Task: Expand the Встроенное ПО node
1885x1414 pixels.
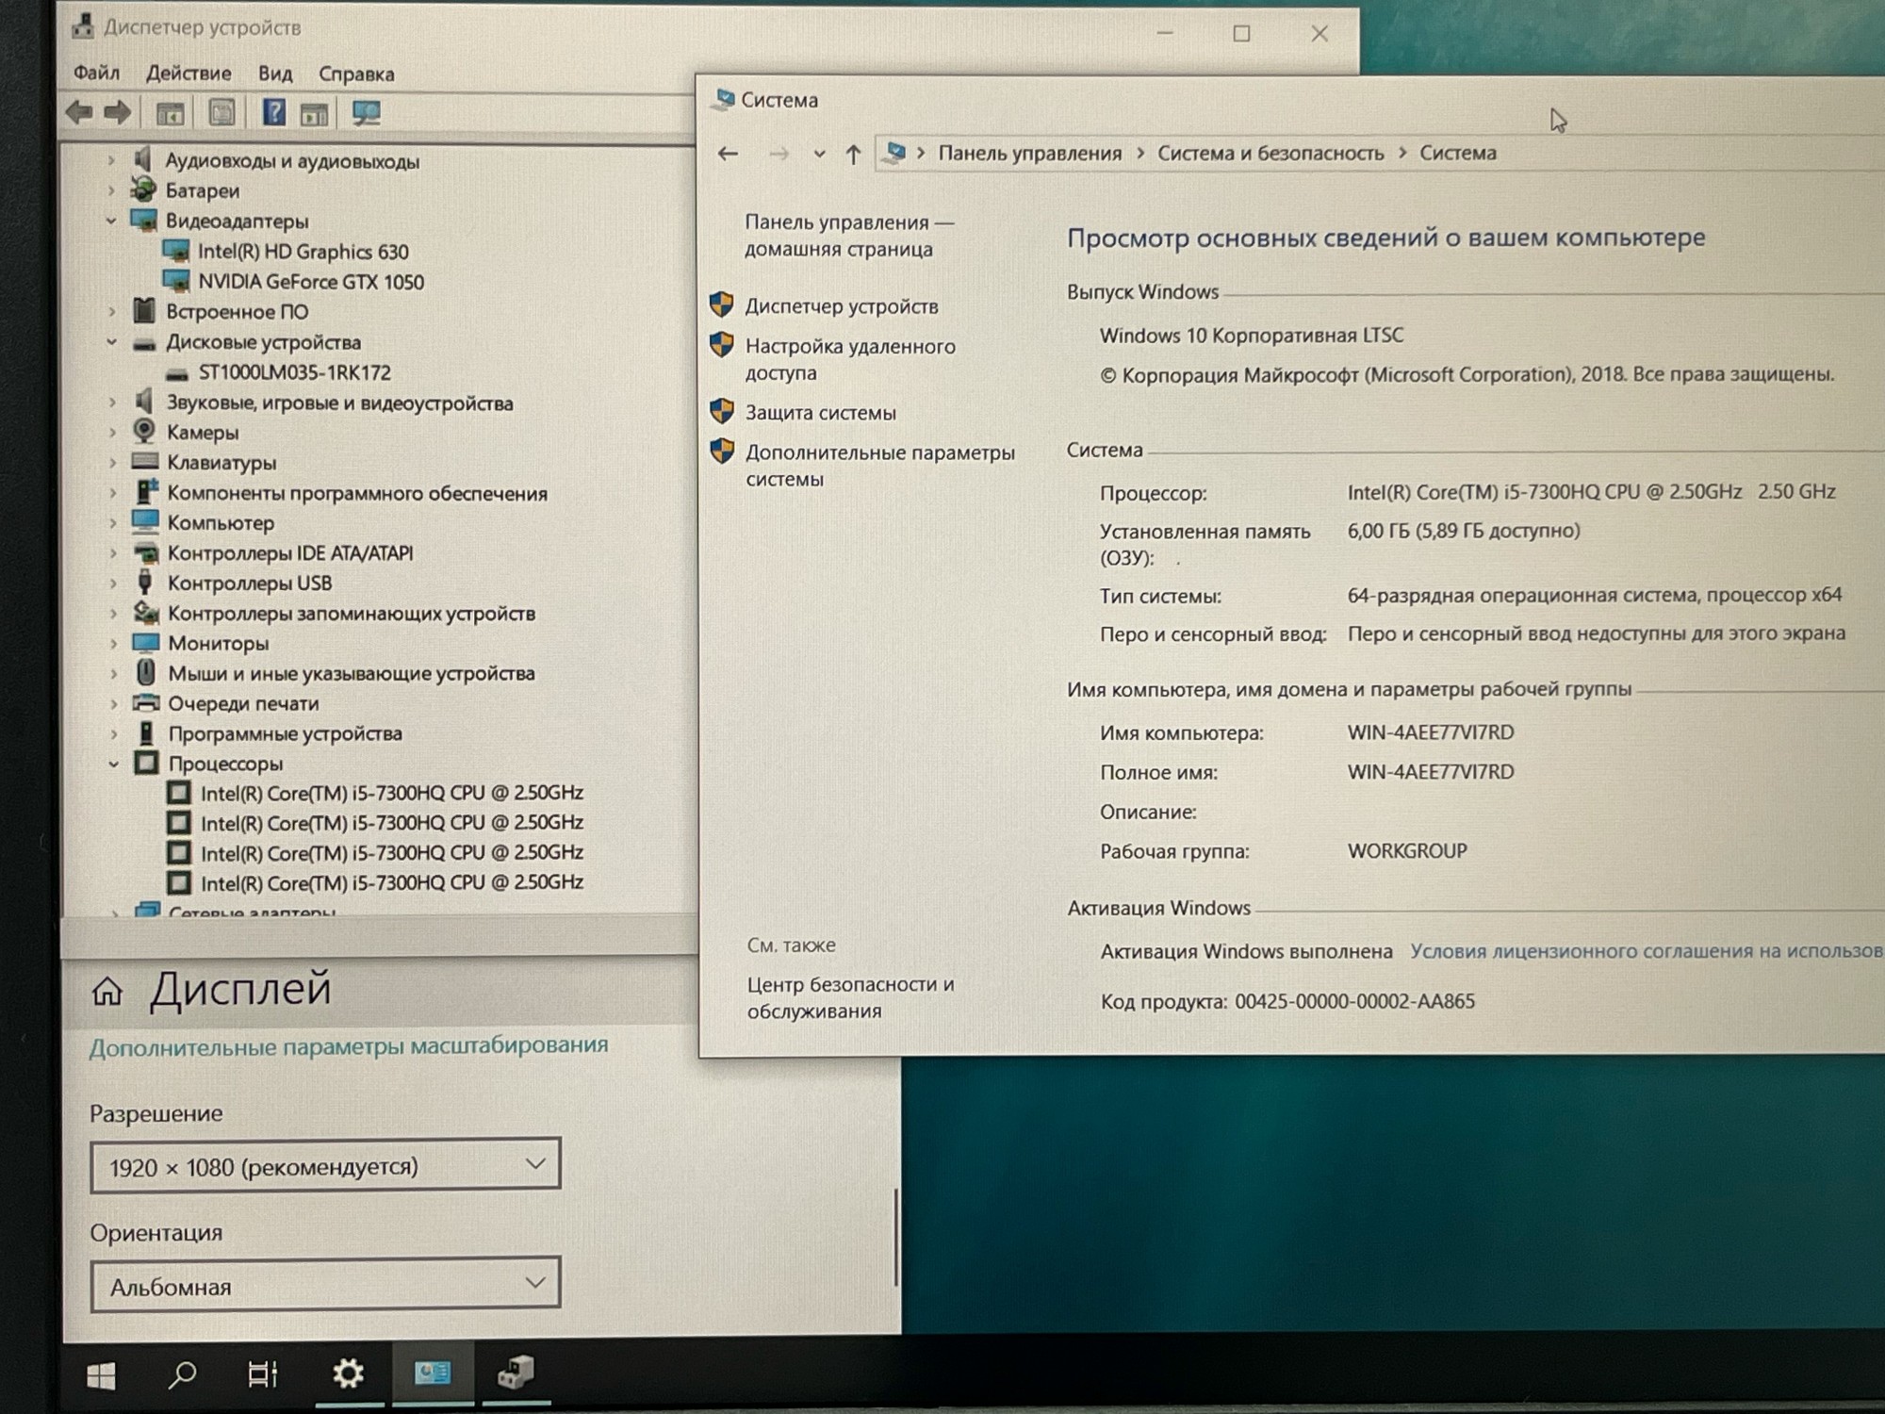Action: [x=112, y=311]
